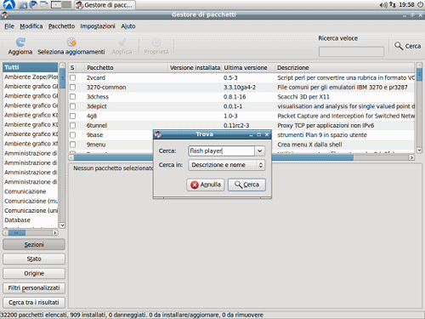
Task: Click 'Crea menu X dalla shell' description
Action: pyautogui.click(x=309, y=145)
